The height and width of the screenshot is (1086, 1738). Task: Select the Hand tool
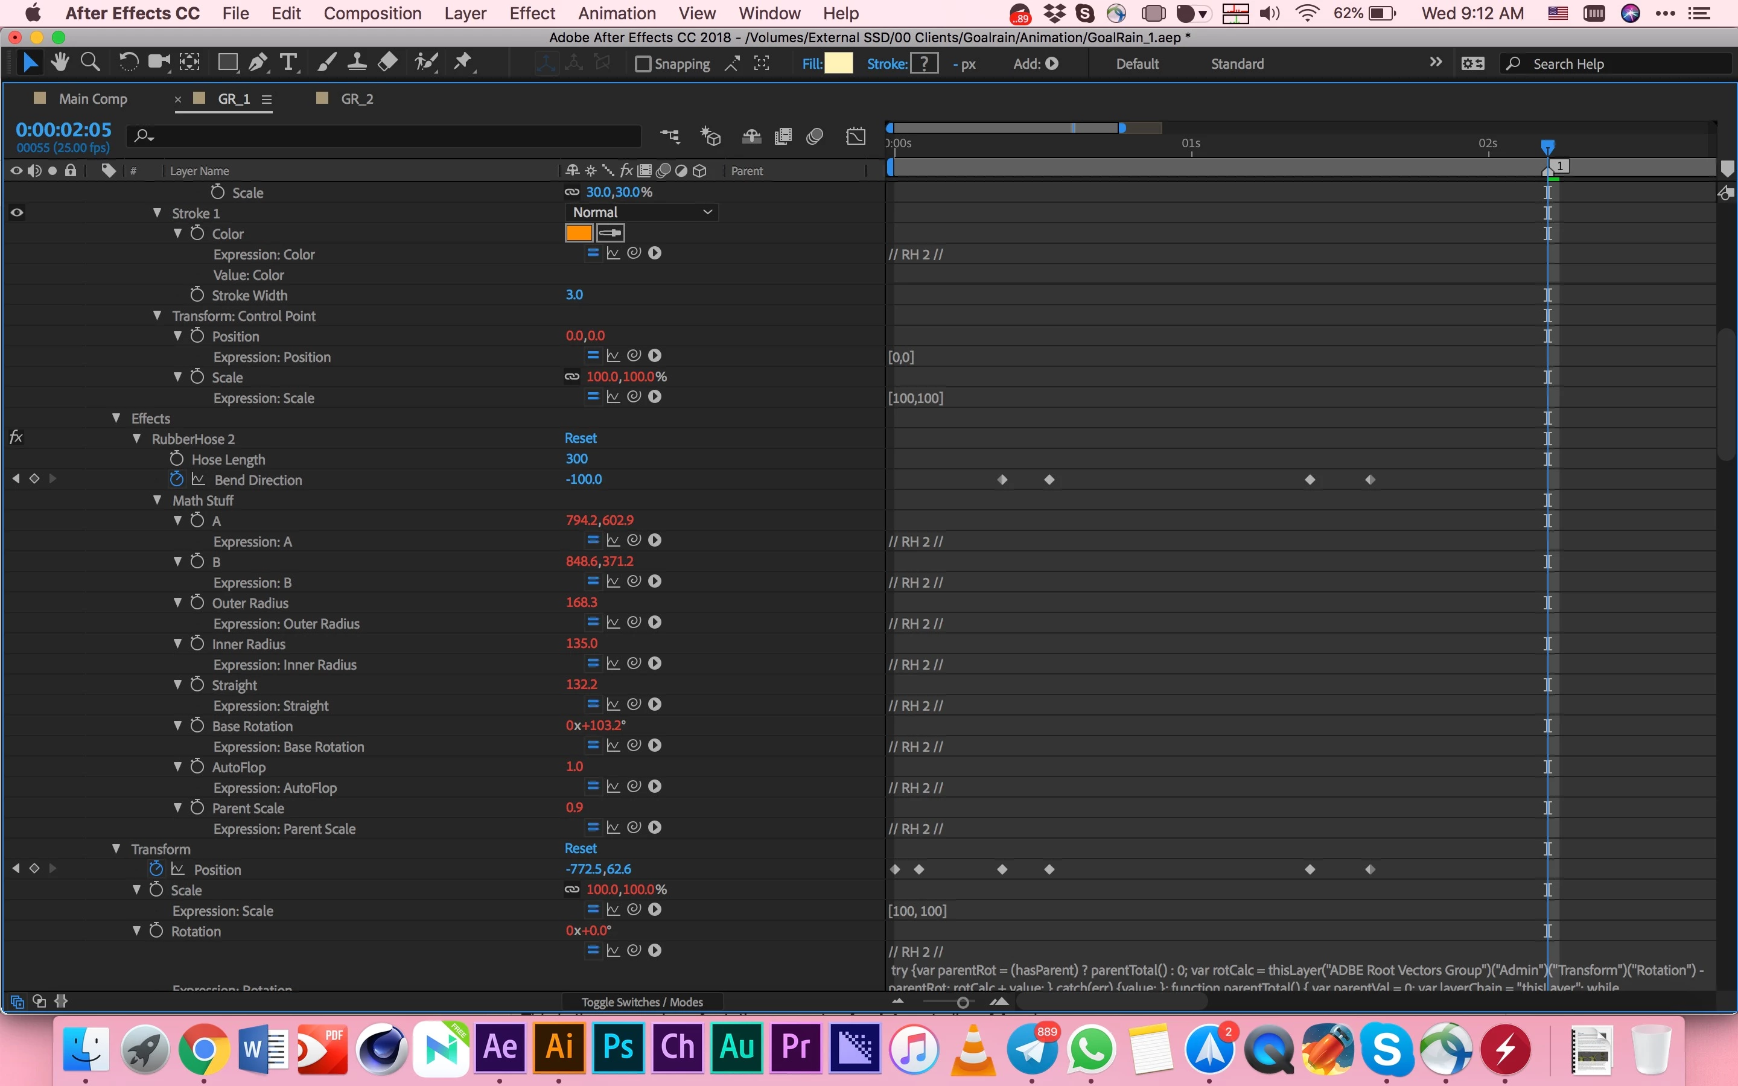click(60, 63)
